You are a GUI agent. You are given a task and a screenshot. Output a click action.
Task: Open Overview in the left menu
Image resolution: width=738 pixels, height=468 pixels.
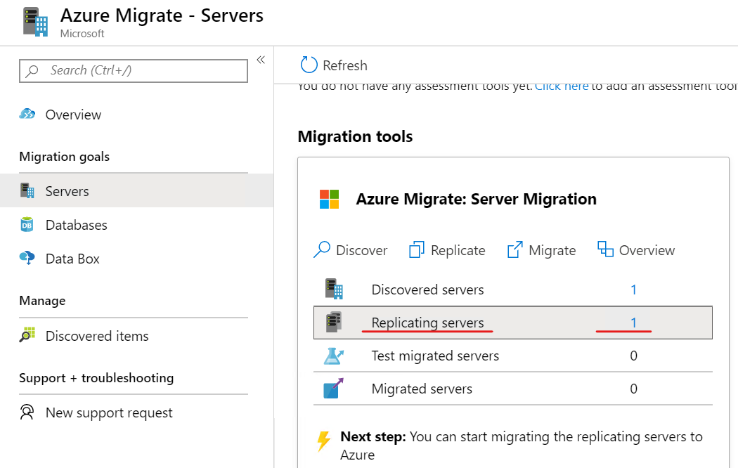(73, 115)
